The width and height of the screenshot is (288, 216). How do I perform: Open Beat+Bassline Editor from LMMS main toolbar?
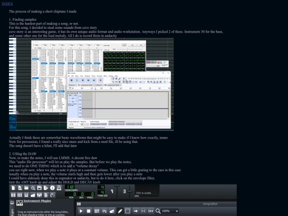[20, 195]
